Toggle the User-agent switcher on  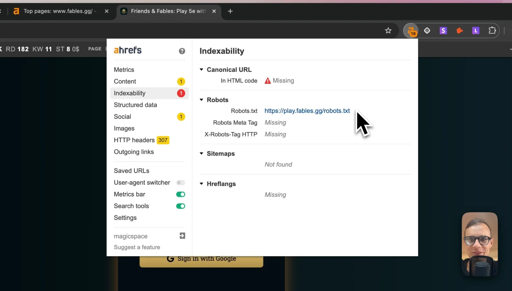pos(181,183)
